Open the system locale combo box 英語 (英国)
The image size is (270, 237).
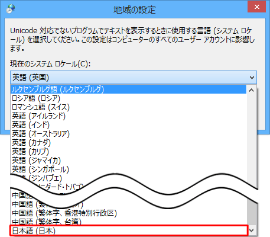point(134,77)
